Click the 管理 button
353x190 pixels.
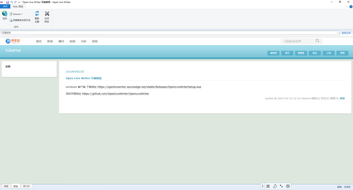tap(342, 53)
